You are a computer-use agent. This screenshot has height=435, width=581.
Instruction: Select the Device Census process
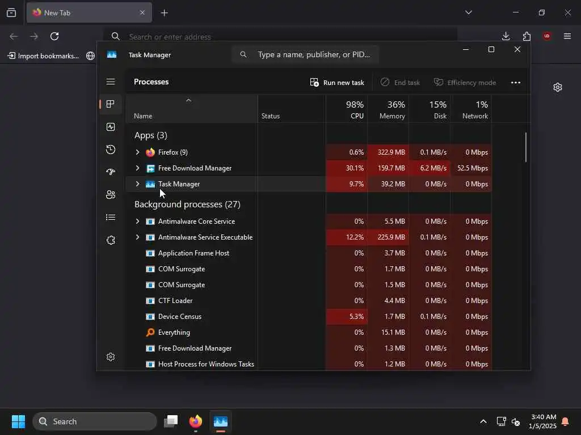point(308,317)
